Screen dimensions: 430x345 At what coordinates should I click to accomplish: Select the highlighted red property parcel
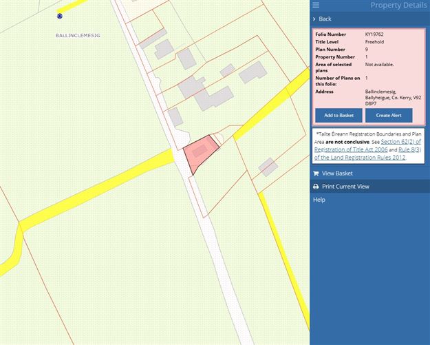[x=197, y=152]
